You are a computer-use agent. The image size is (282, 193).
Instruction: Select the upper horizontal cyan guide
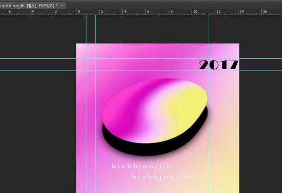pyautogui.click(x=36, y=58)
